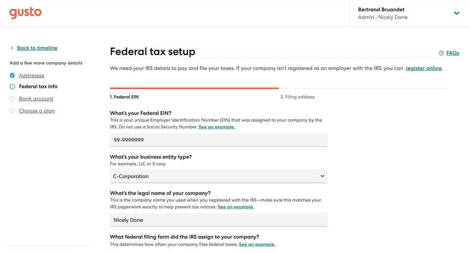Viewport: 470px width, 253px height.
Task: Go Back to timeline
Action: point(37,48)
